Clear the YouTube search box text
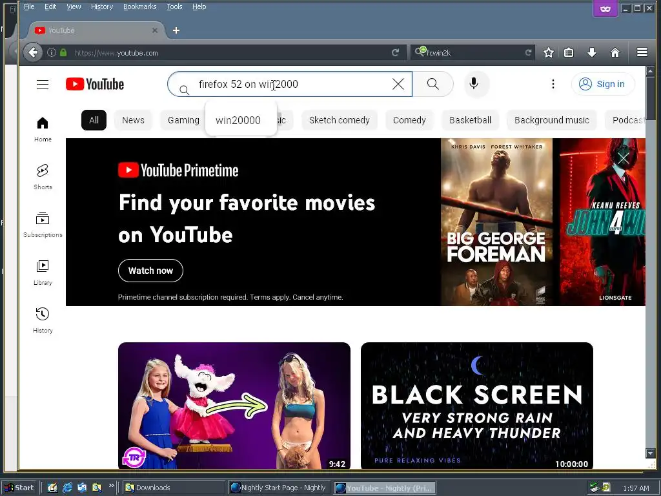This screenshot has width=661, height=496. 398,84
